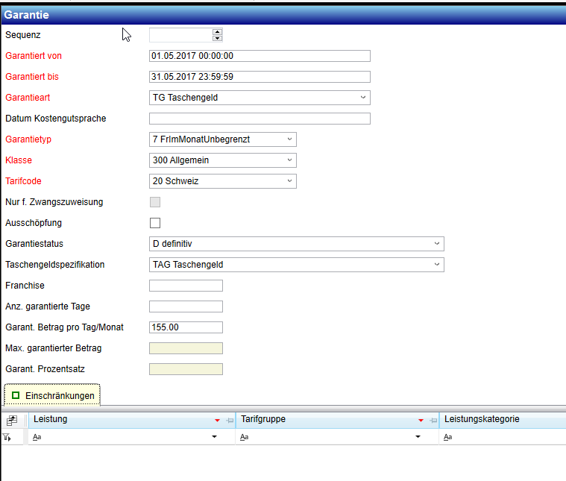Viewport: 566px width, 481px height.
Task: Click the Garantie panel title bar
Action: point(283,15)
